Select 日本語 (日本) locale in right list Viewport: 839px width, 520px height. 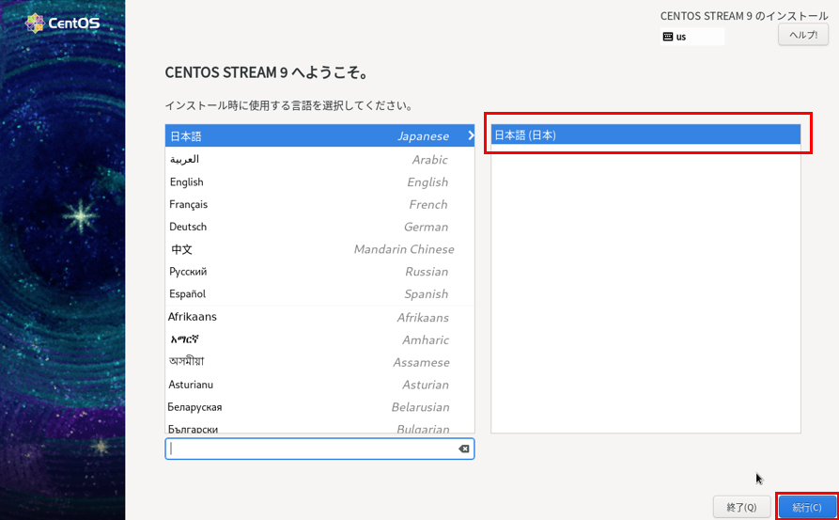tap(645, 135)
